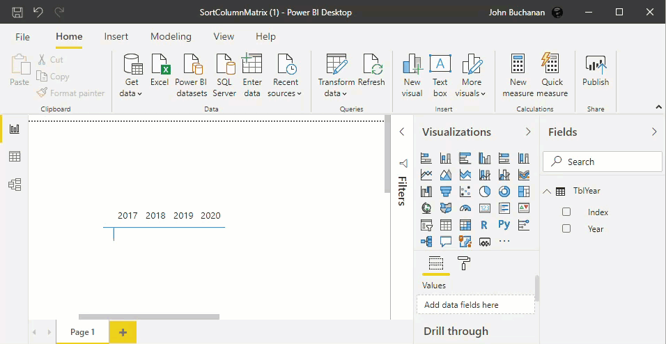
Task: Select the KPI visual
Action: (524, 208)
